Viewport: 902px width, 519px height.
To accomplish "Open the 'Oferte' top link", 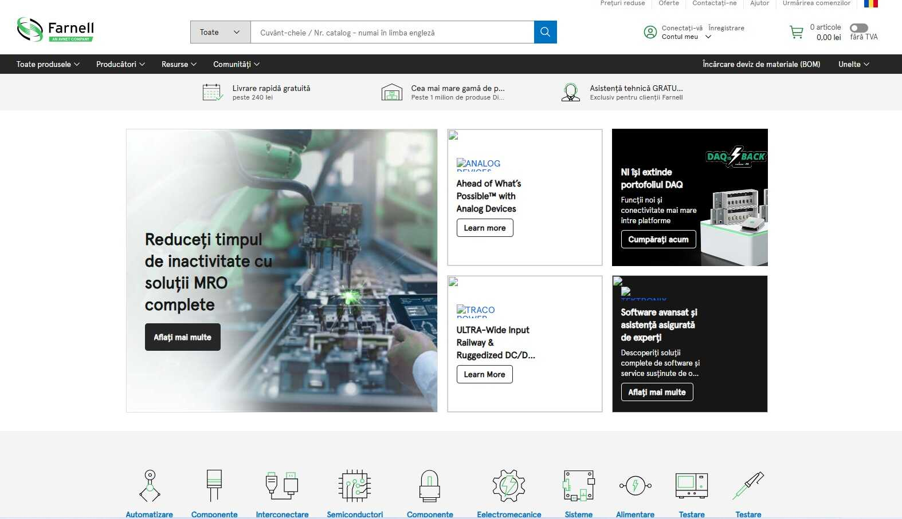I will click(669, 3).
